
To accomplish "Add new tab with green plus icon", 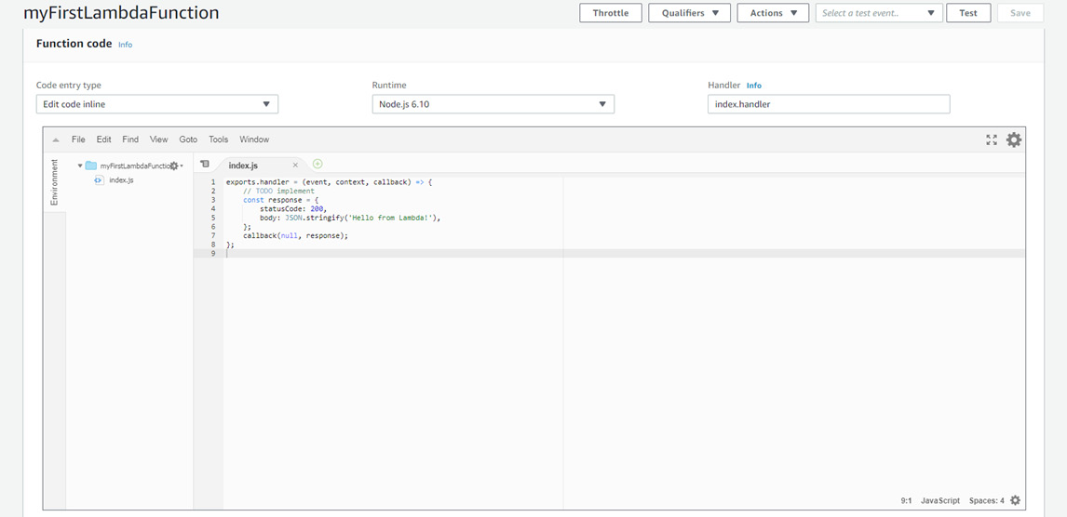I will [317, 165].
